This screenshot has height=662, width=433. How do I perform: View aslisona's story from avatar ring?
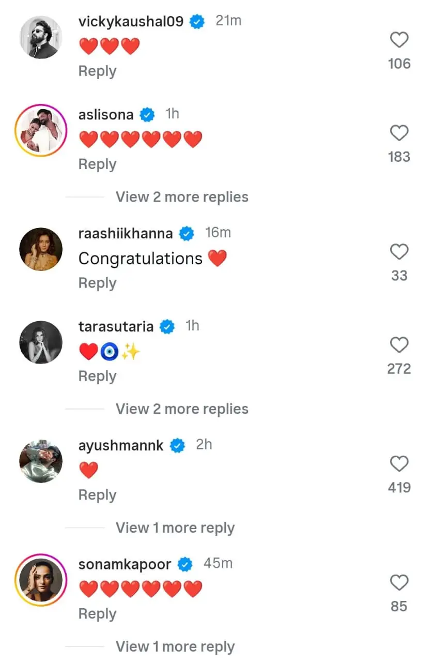(x=41, y=130)
